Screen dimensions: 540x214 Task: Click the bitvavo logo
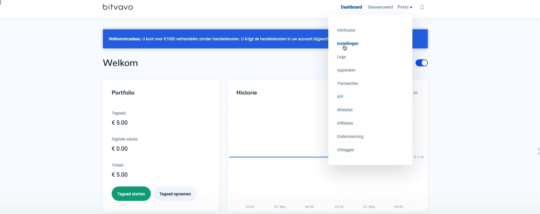coord(118,7)
